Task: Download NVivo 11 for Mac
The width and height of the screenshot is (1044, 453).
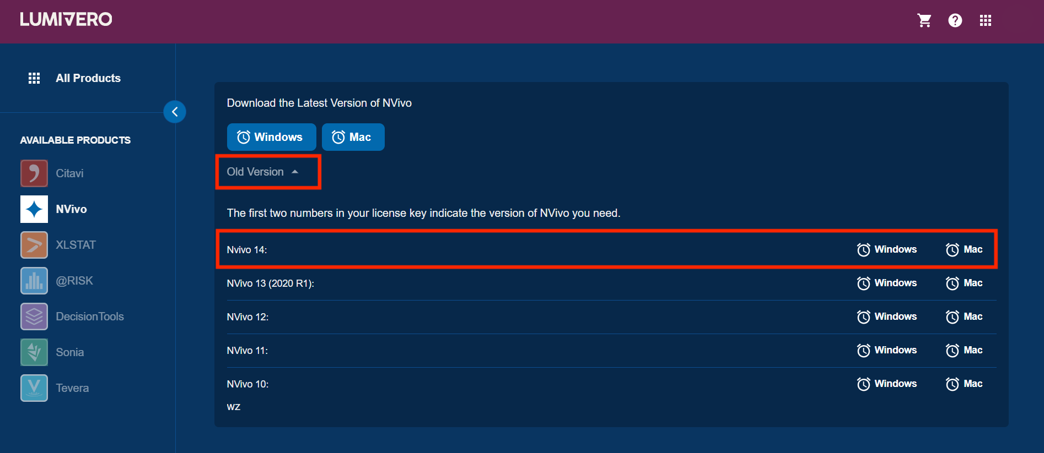Action: coord(964,350)
